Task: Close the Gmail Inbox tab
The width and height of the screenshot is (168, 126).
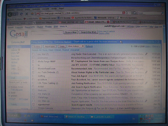Action: tap(108, 22)
